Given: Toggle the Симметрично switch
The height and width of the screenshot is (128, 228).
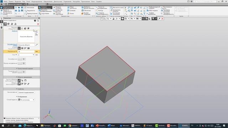Looking at the screenshot, I should [x=21, y=59].
